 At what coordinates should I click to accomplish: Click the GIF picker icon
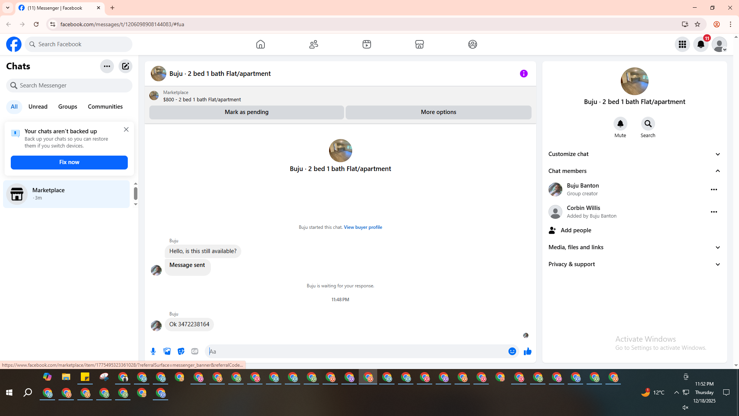(x=195, y=351)
